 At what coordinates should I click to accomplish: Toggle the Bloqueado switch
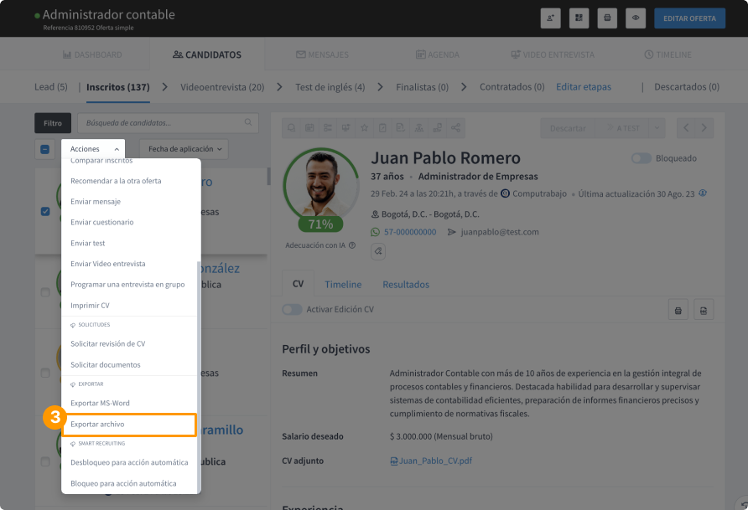tap(642, 158)
